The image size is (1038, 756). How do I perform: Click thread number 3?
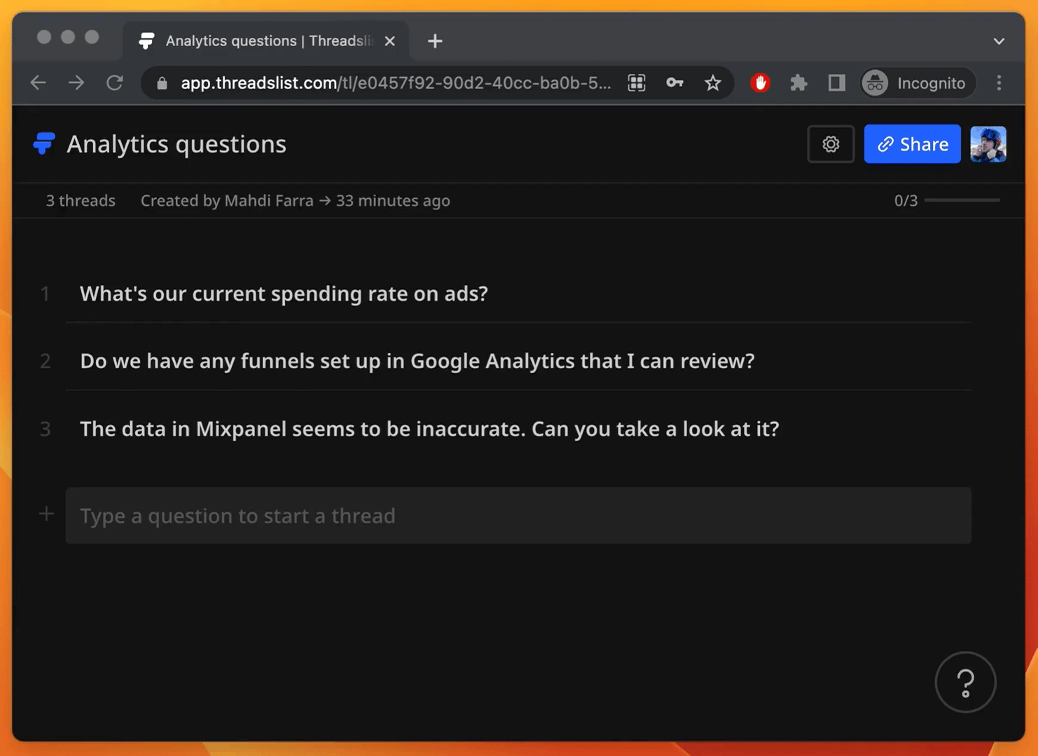pos(46,429)
